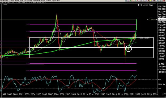Click the 112.000 price axis label

[x=162, y=25]
